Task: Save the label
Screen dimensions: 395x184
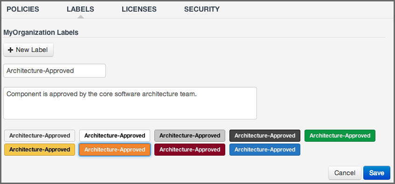Action: (x=377, y=173)
